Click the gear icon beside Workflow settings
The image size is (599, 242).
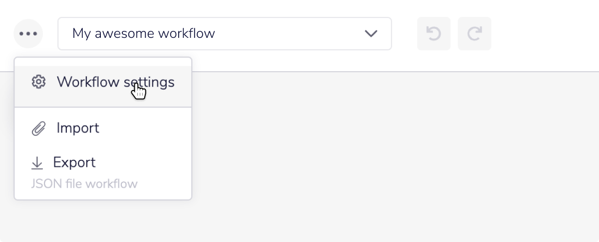tap(38, 82)
